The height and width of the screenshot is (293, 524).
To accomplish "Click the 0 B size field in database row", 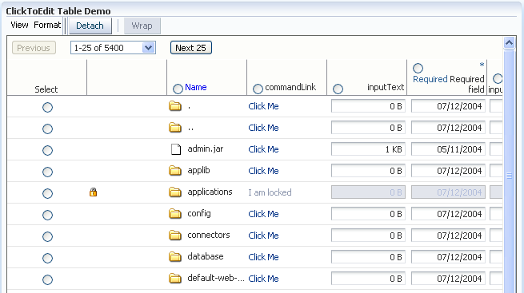I will 368,257.
